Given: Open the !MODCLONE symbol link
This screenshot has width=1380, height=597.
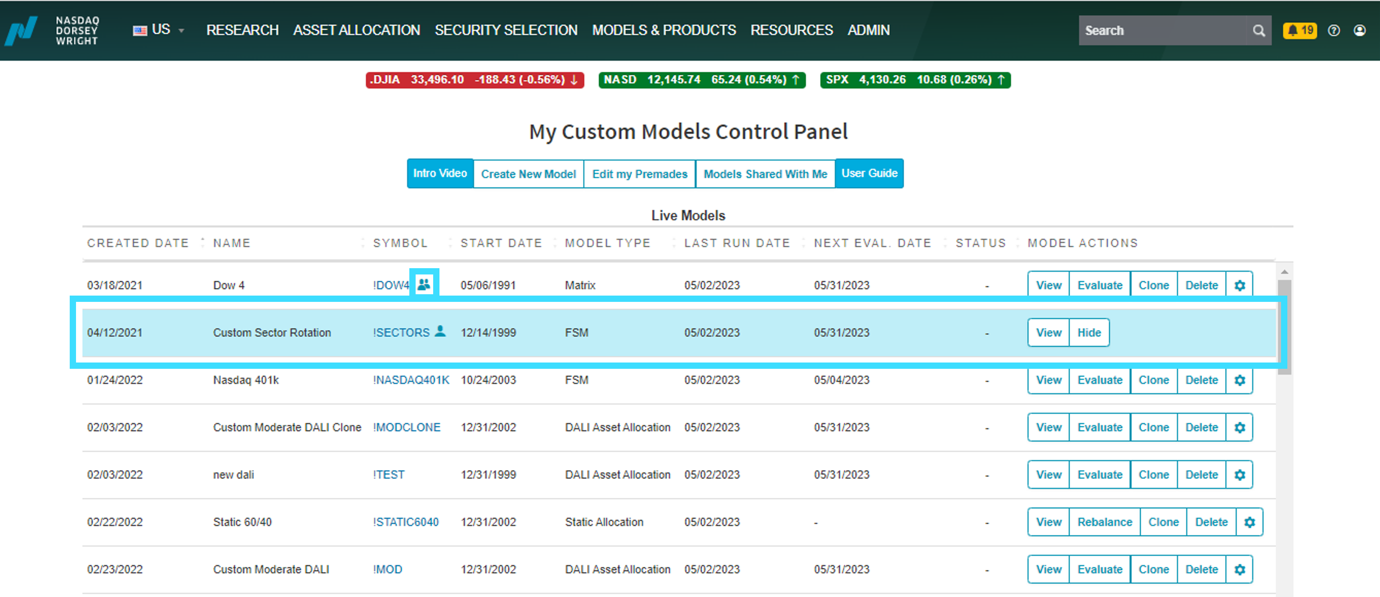Looking at the screenshot, I should [407, 427].
